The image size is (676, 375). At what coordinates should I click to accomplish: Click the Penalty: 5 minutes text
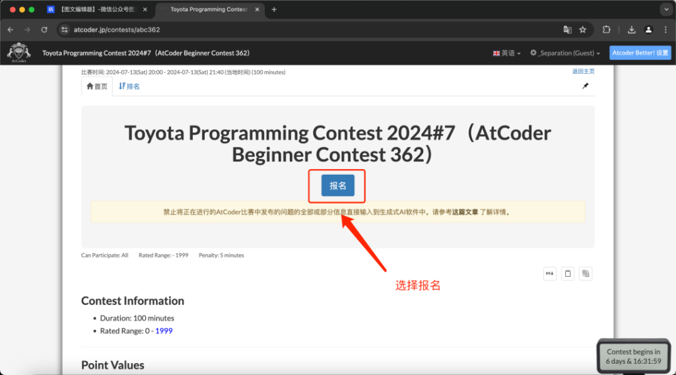221,256
